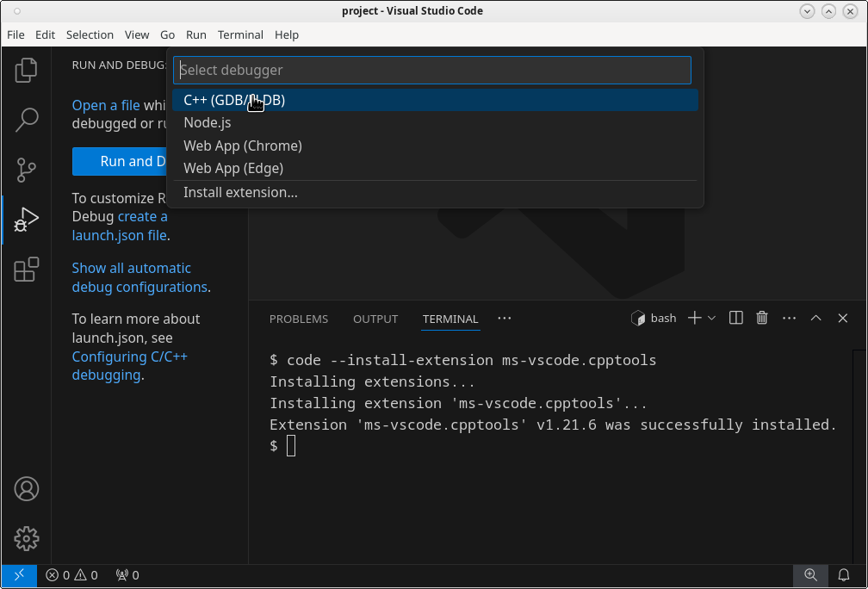
Task: Click Show all automatic debug configurations link
Action: pyautogui.click(x=139, y=277)
